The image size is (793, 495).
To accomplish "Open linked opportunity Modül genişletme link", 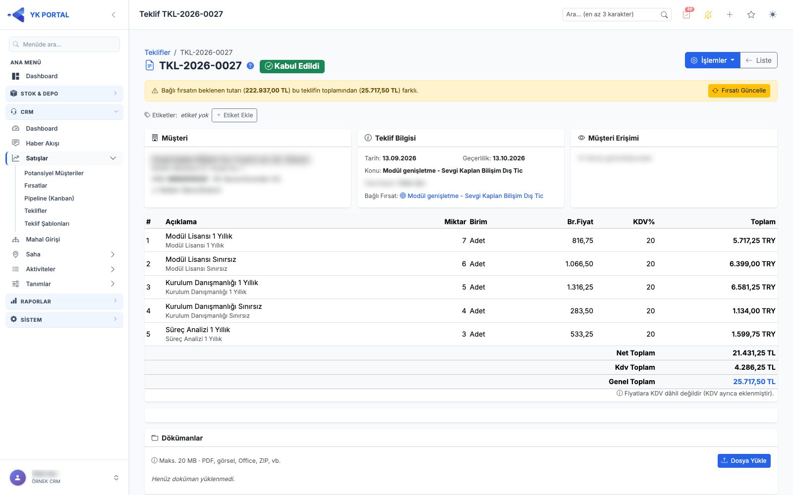I will coord(471,196).
